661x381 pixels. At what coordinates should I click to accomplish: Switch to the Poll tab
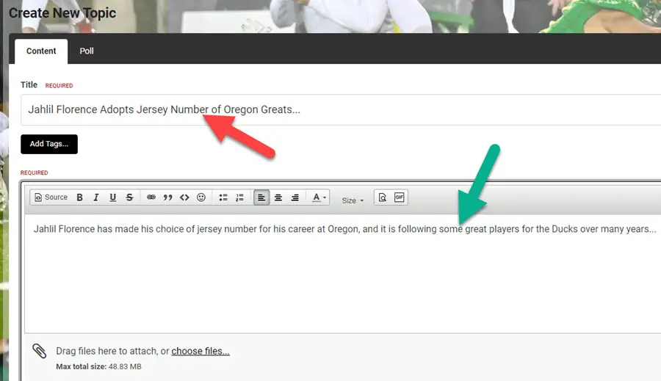87,51
